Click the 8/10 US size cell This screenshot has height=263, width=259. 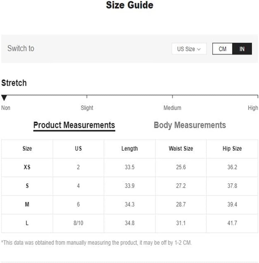click(x=78, y=223)
